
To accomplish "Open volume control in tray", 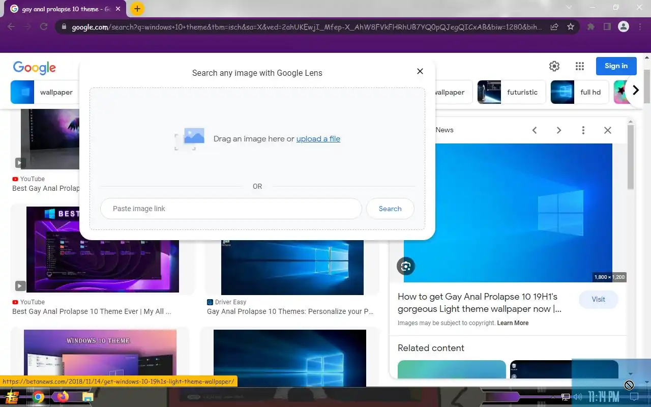I will click(x=578, y=397).
